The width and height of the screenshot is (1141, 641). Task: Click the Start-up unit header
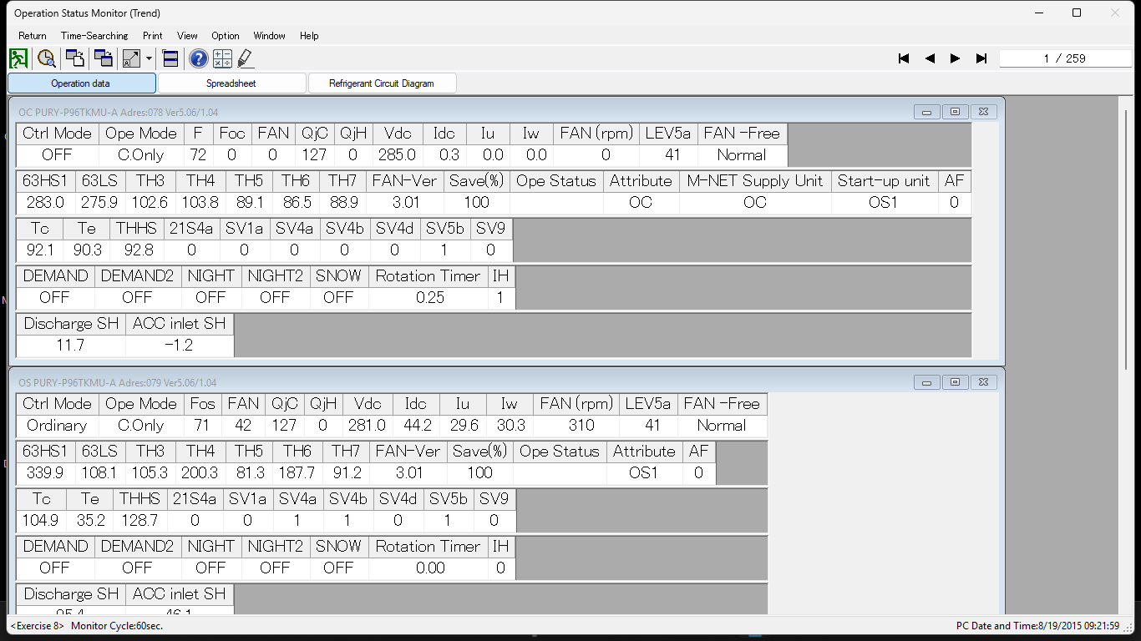[884, 181]
